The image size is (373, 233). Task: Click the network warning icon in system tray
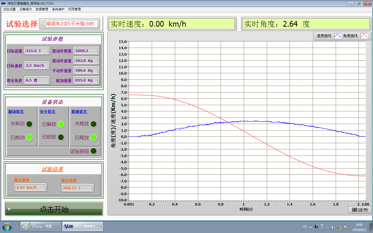339,227
